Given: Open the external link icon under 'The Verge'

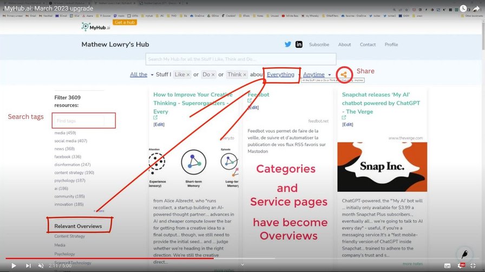Looking at the screenshot, I should [344, 117].
